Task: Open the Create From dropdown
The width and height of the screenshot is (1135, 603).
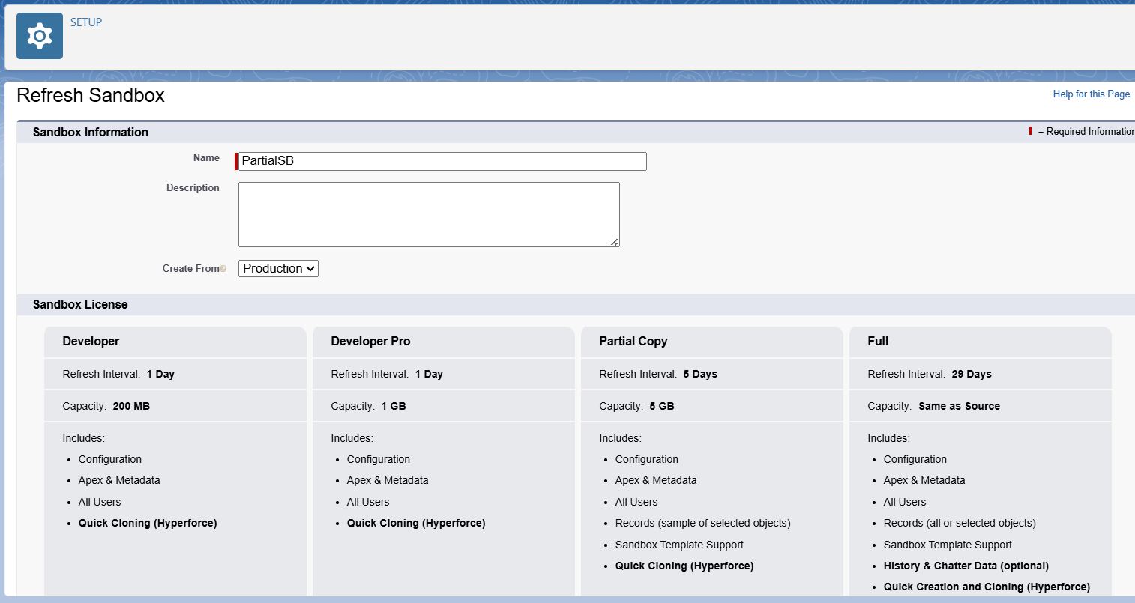Action: tap(278, 268)
